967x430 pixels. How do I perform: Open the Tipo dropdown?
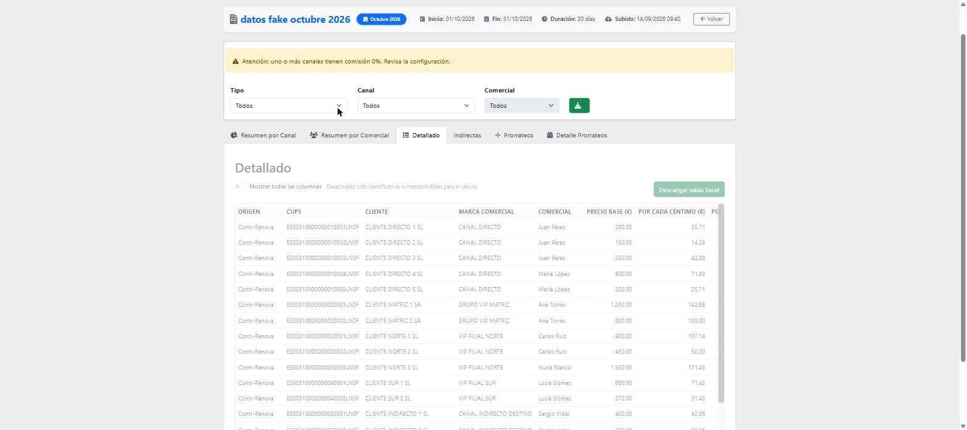pos(289,106)
